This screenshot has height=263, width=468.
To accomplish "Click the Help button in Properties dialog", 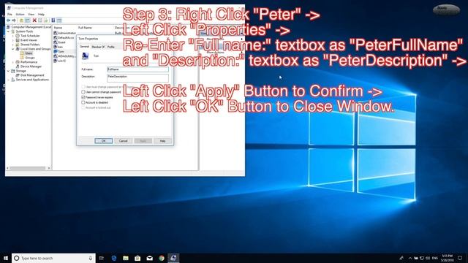I will point(162,141).
